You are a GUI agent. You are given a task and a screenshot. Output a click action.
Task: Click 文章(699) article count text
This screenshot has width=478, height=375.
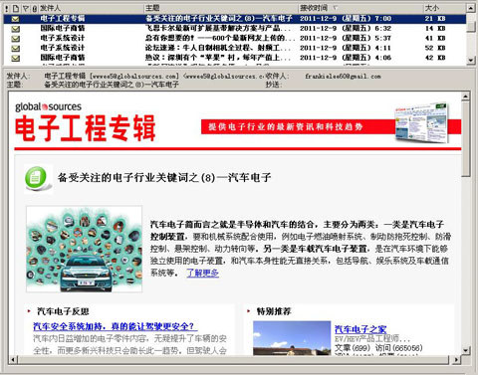(x=353, y=348)
